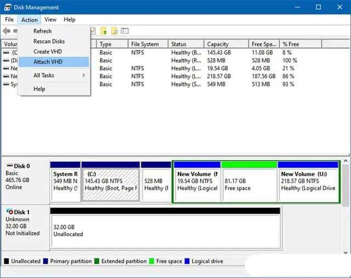Click the list view icon in toolbar
Viewport: 351px width, 278px height.
pyautogui.click(x=125, y=31)
